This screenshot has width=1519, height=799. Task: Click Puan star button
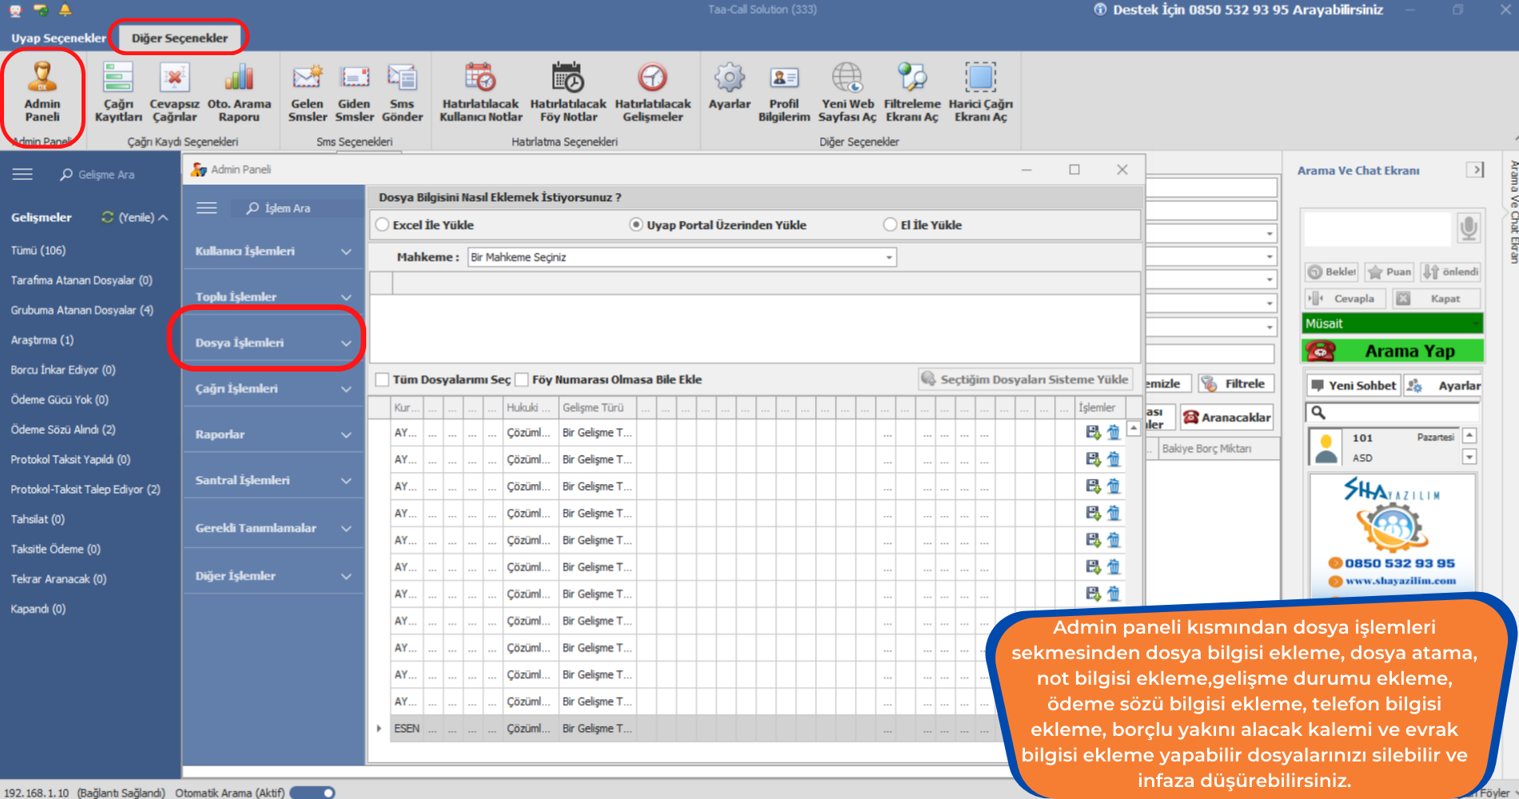(1389, 272)
